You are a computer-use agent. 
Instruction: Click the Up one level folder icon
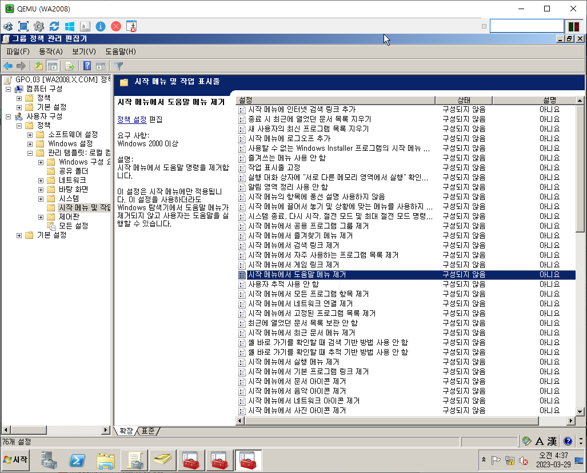(x=38, y=66)
